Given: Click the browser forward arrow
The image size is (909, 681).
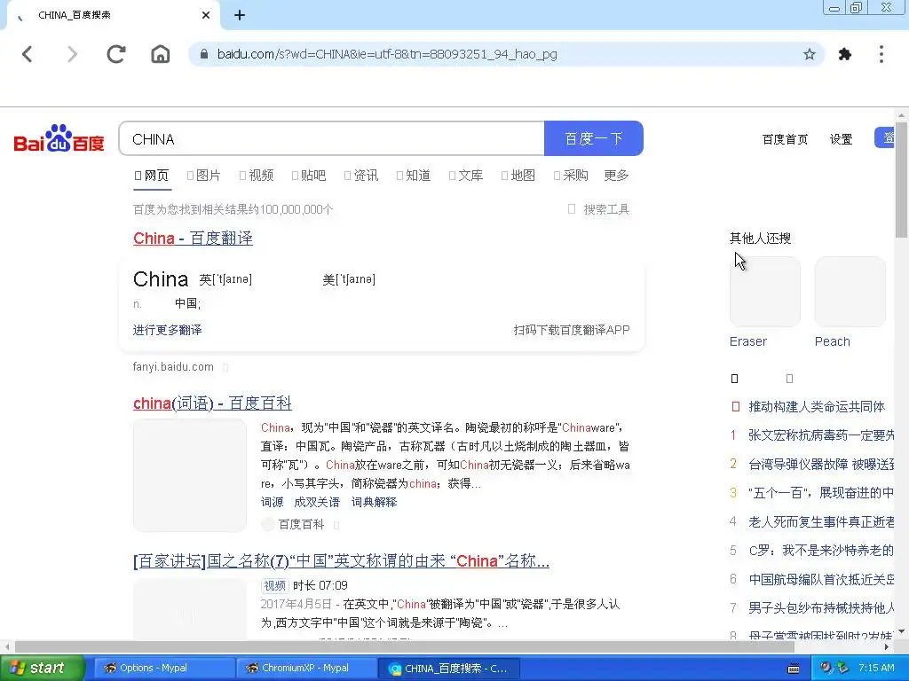Looking at the screenshot, I should [72, 54].
